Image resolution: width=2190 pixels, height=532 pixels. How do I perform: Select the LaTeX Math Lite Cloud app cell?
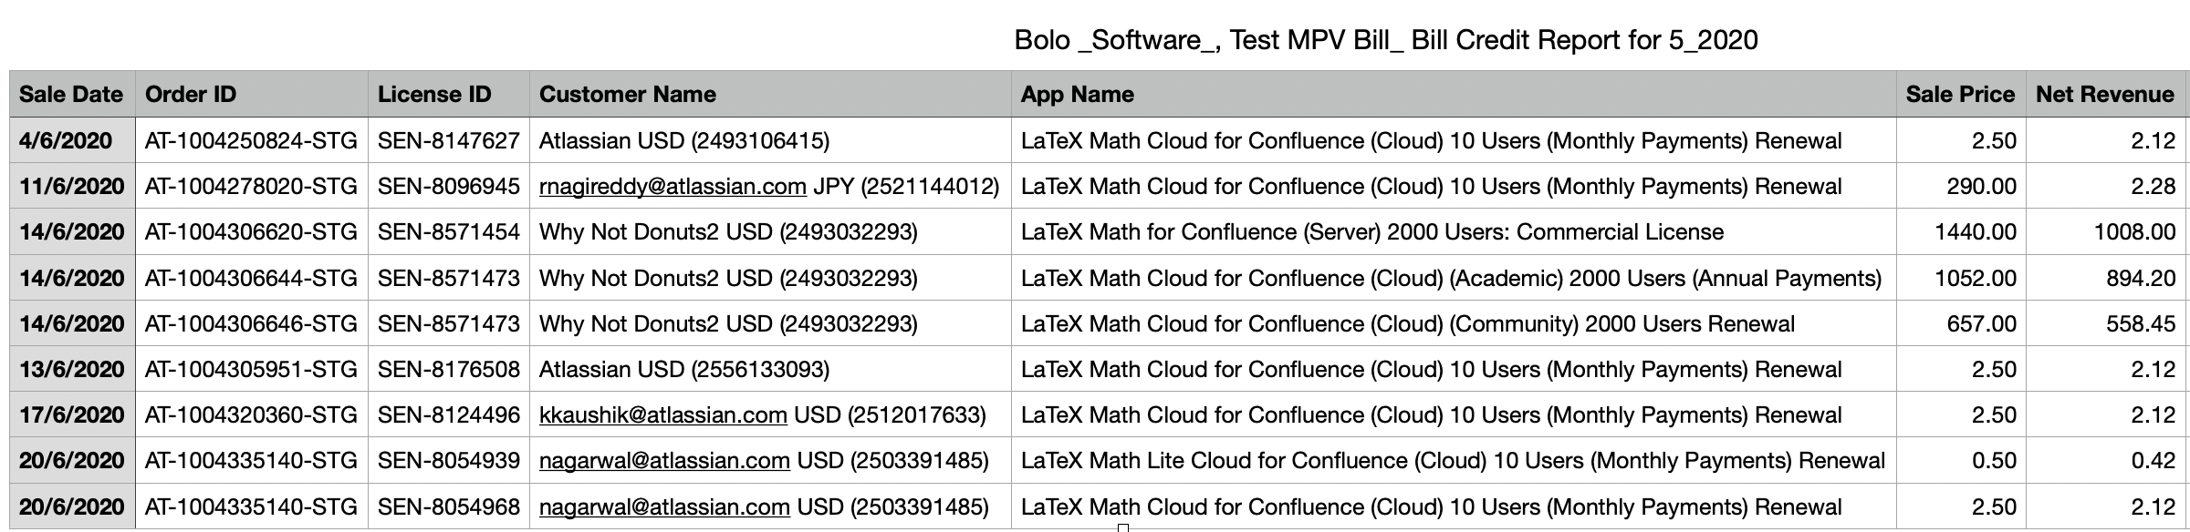click(x=1453, y=461)
